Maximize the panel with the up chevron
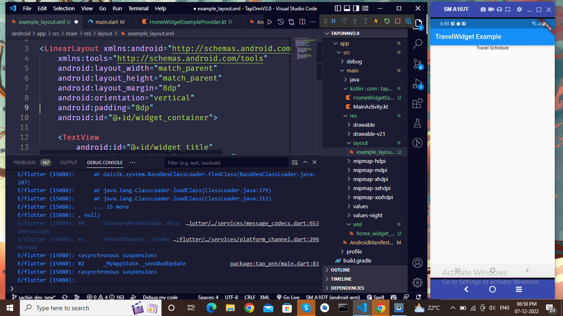The image size is (563, 316). pyautogui.click(x=305, y=163)
